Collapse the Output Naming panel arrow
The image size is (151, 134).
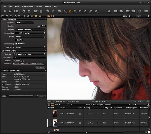46,51
